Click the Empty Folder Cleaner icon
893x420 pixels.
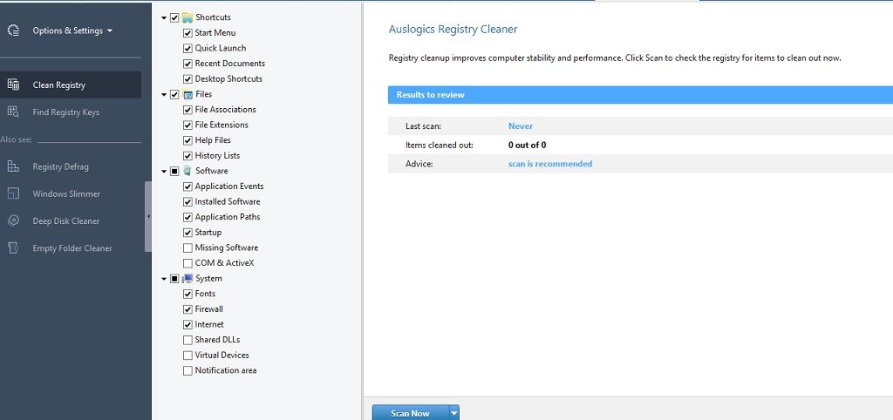click(x=14, y=248)
